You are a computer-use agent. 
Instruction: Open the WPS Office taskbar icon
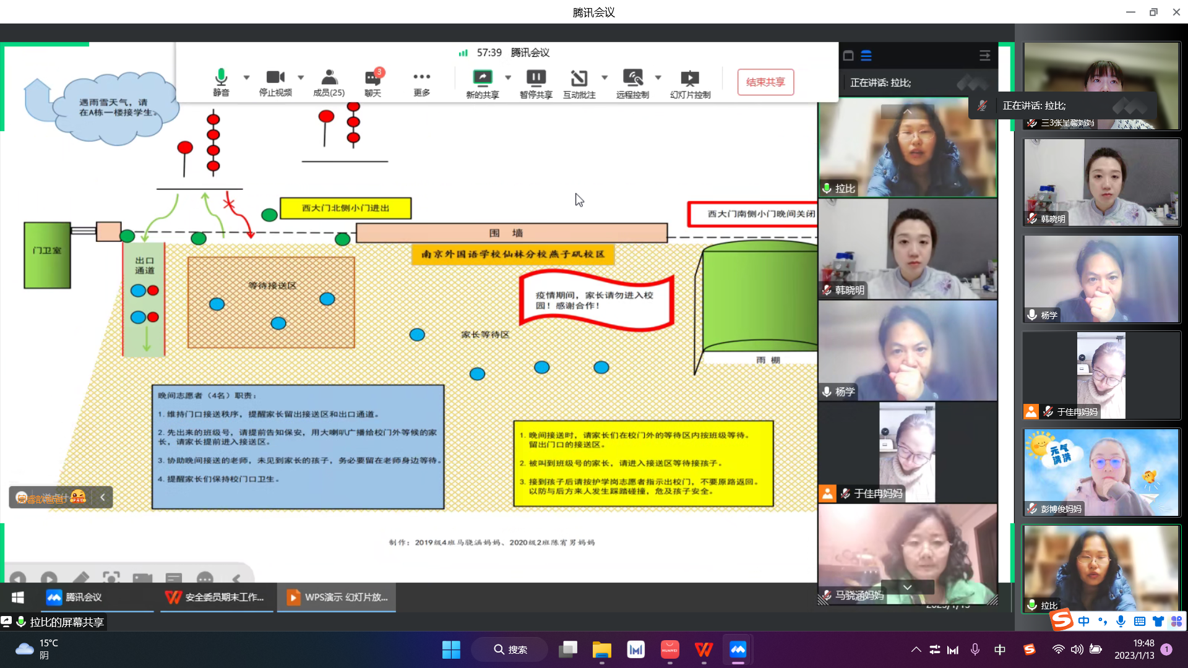click(x=704, y=649)
